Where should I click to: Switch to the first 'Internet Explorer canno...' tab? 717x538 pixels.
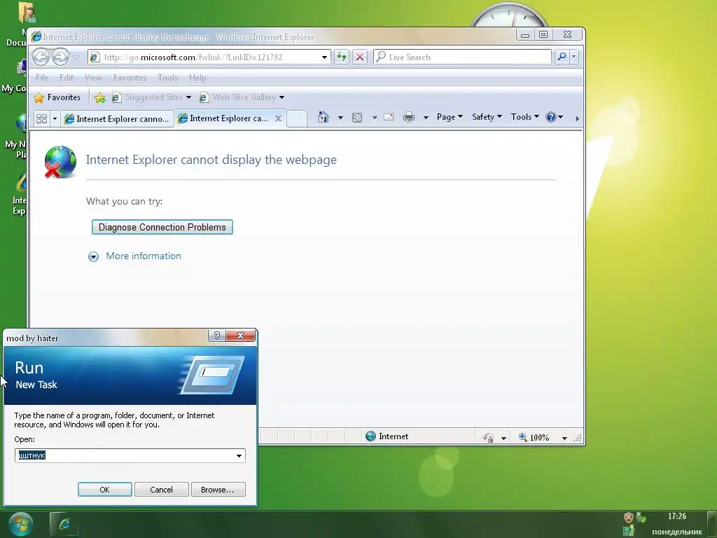point(117,119)
